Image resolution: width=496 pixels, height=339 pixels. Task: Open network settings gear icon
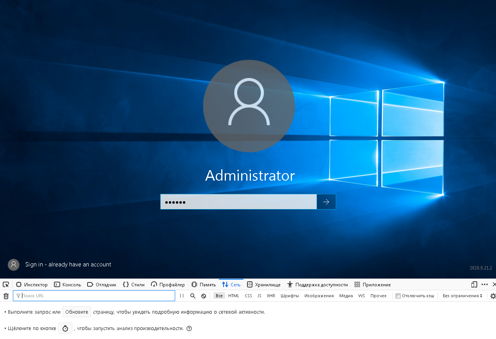click(x=493, y=296)
